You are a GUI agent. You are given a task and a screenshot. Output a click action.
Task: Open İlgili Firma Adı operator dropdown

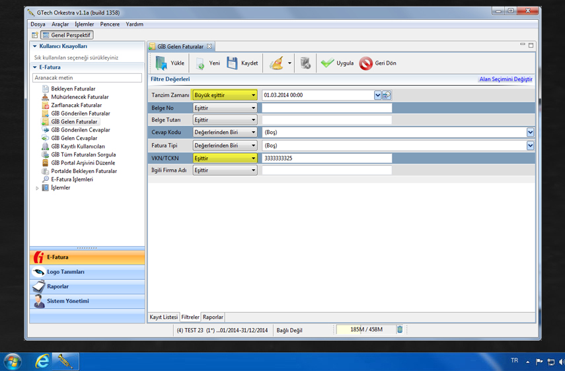click(225, 170)
